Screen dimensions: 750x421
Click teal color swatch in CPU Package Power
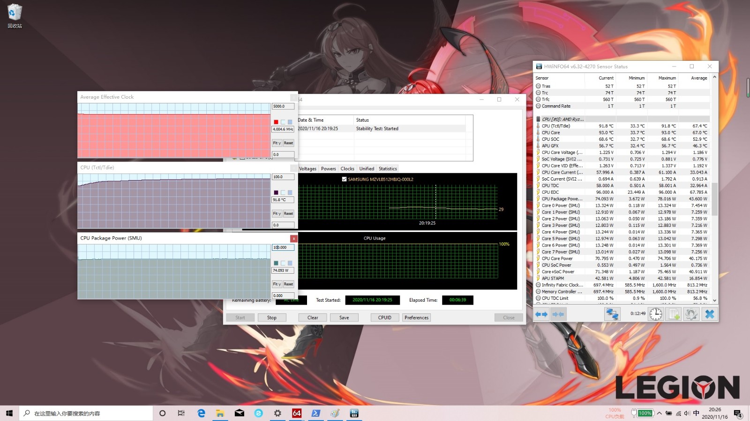[x=276, y=263]
